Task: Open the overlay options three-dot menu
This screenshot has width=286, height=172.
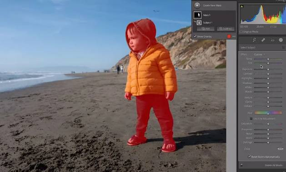Action: 234,36
